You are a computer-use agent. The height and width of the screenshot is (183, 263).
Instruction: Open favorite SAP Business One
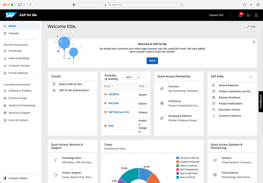click(119, 112)
